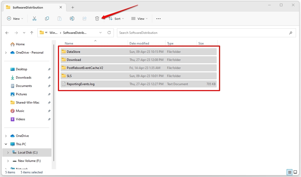Unpin Downloads using its pin icon
Image resolution: width=301 pixels, height=177 pixels.
pyautogui.click(x=49, y=78)
